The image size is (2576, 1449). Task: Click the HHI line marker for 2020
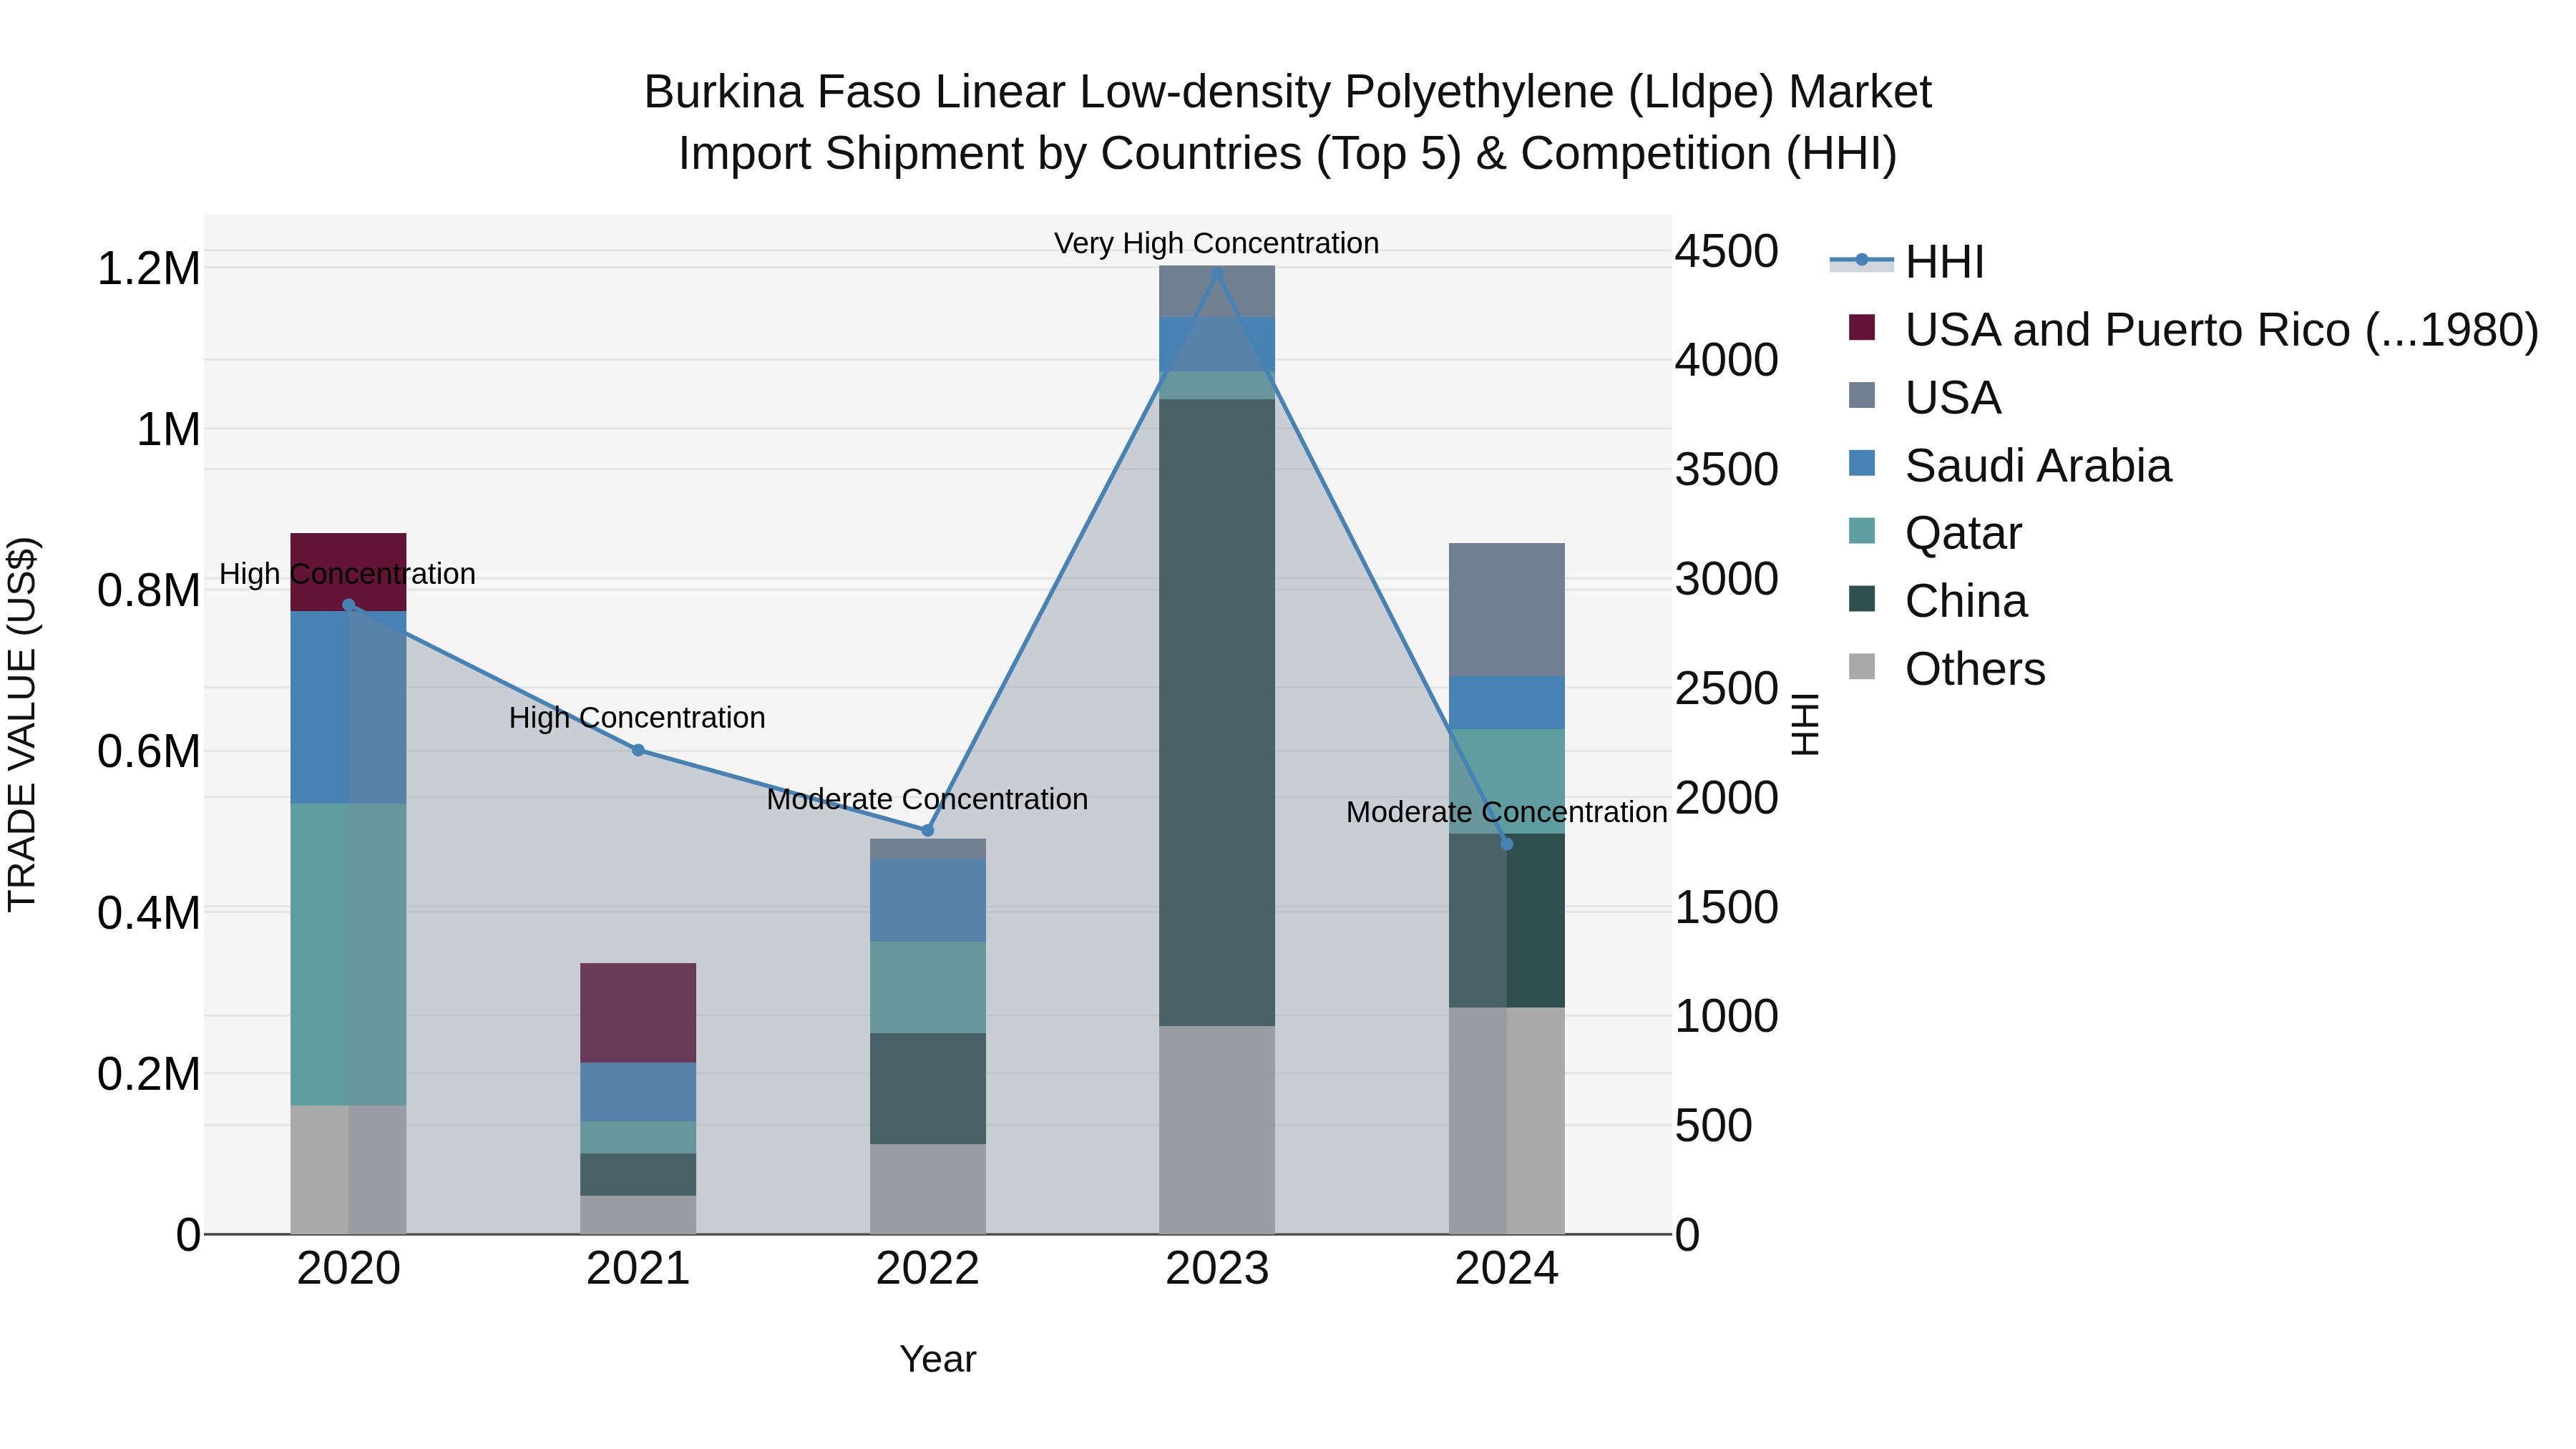[x=348, y=605]
